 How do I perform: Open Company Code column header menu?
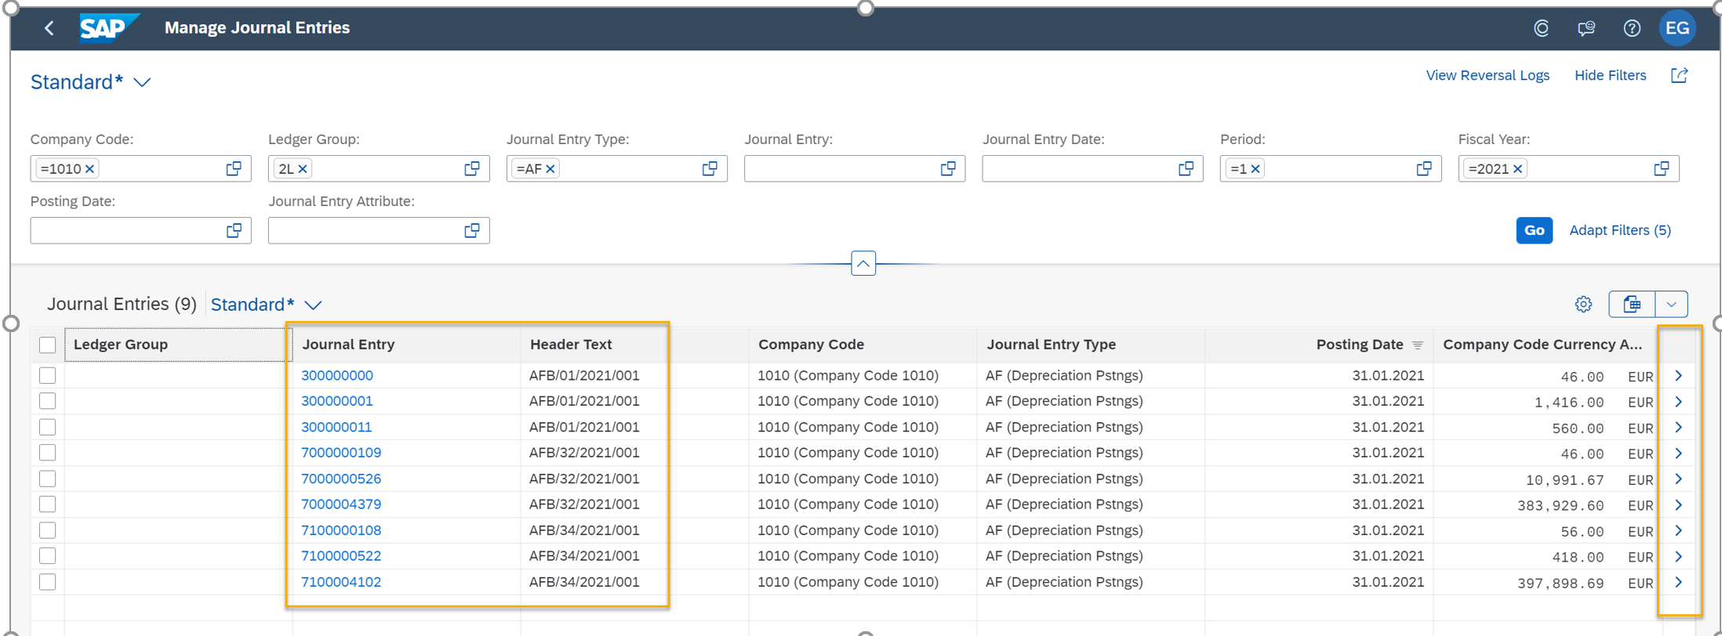(x=863, y=345)
